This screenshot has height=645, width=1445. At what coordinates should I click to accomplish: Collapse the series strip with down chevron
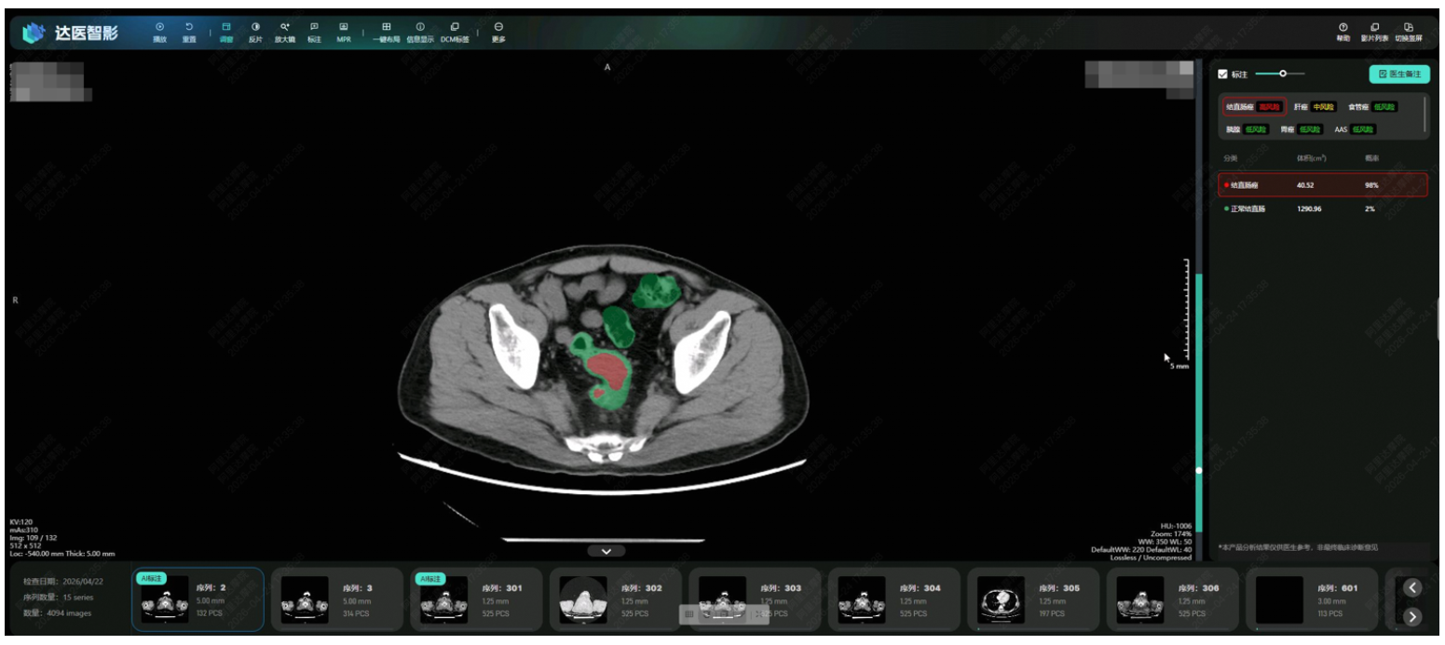[x=607, y=551]
